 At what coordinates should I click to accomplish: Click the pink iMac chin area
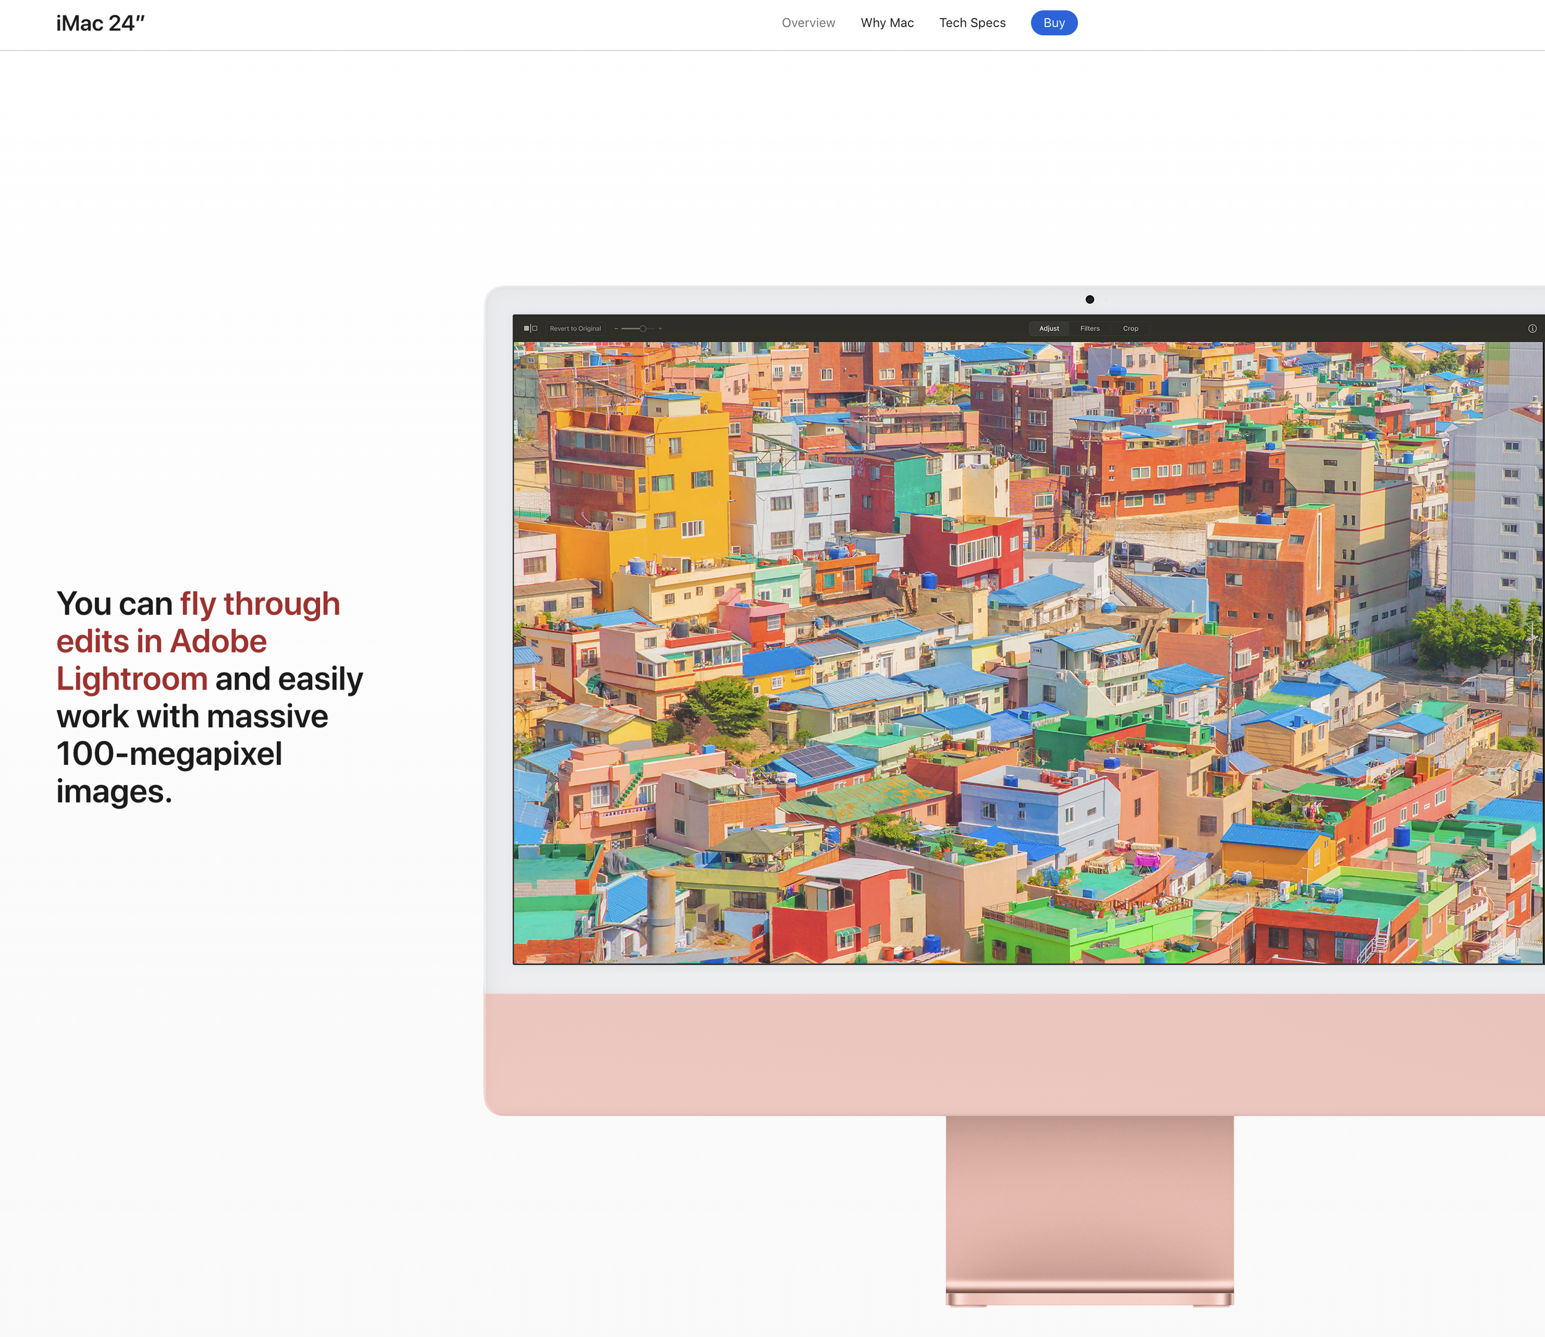coord(1015,1053)
